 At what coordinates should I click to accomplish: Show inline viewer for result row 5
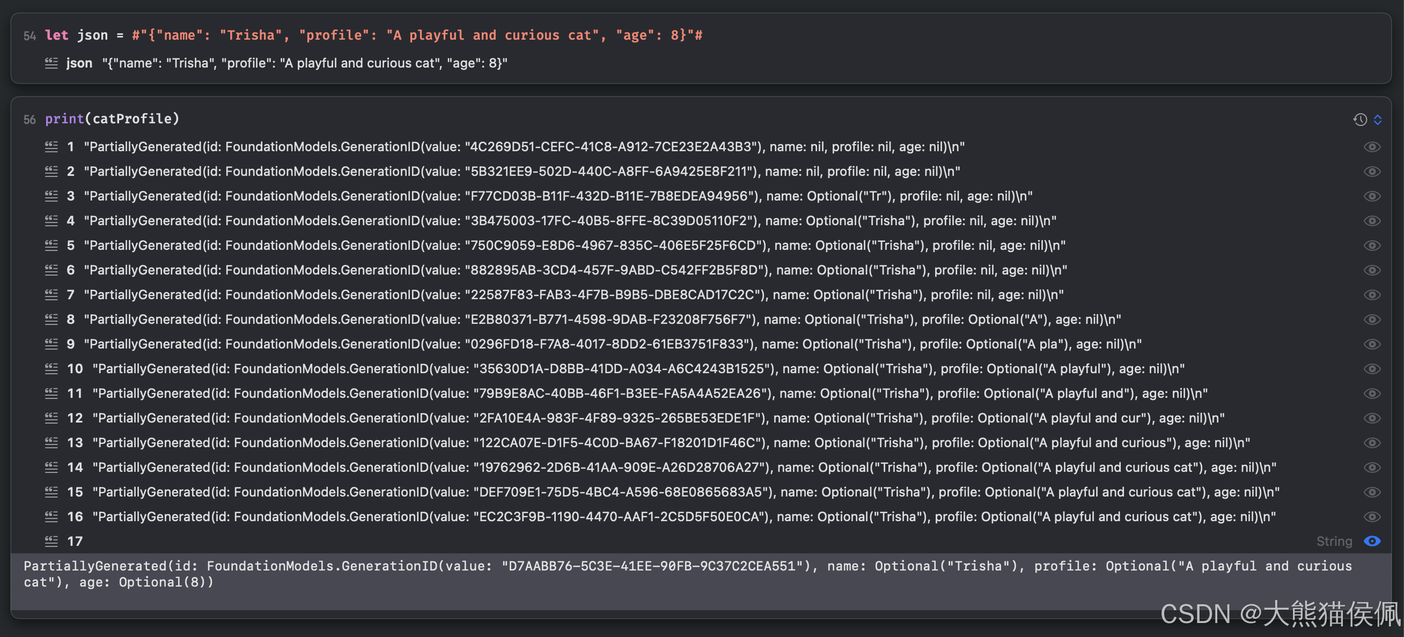click(x=1372, y=246)
